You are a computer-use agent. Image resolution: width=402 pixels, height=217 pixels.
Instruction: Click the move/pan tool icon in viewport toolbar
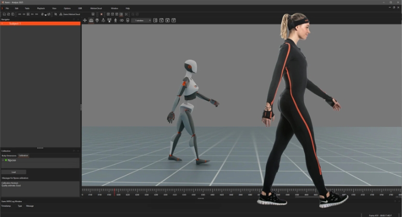point(85,20)
